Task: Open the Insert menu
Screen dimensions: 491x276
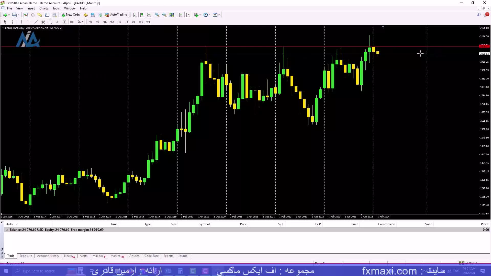Action: (x=31, y=8)
